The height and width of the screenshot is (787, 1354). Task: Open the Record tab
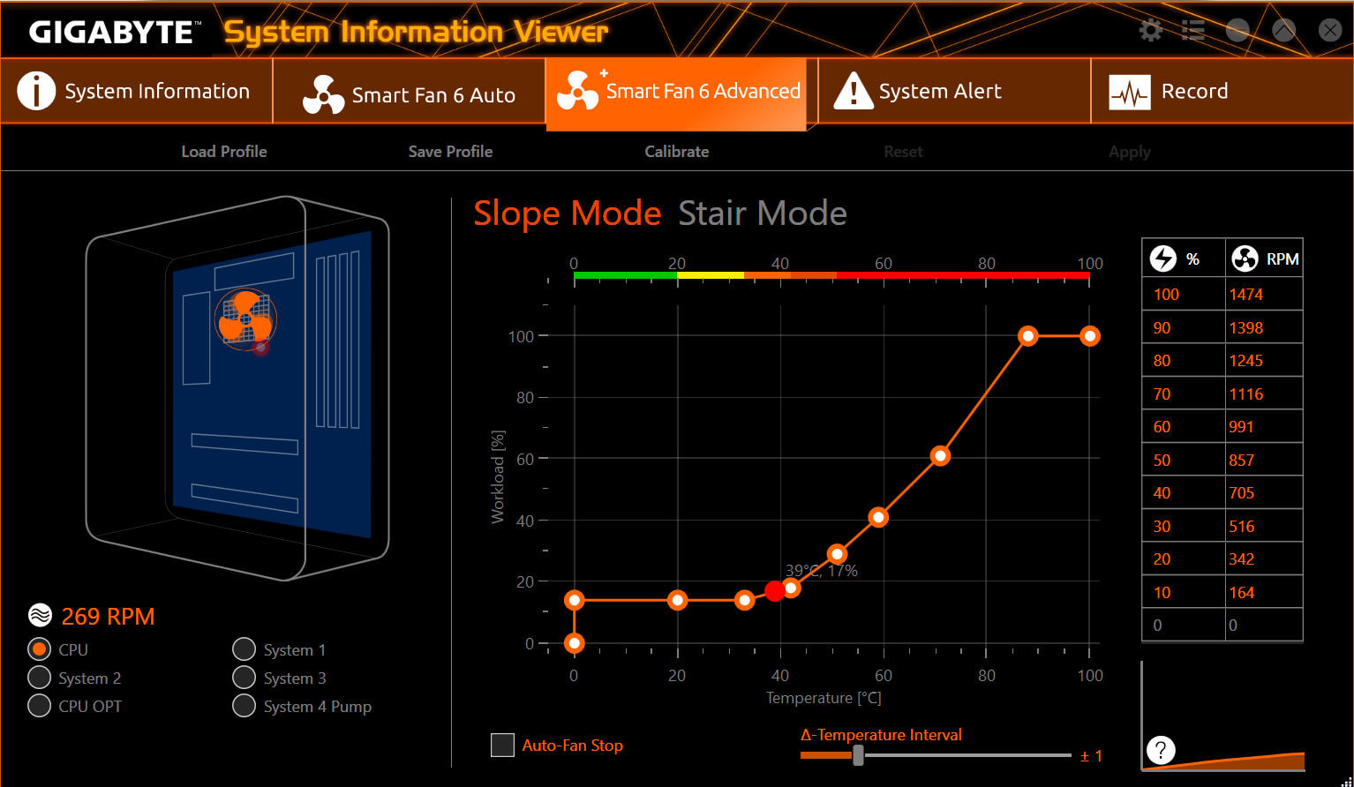(1222, 91)
